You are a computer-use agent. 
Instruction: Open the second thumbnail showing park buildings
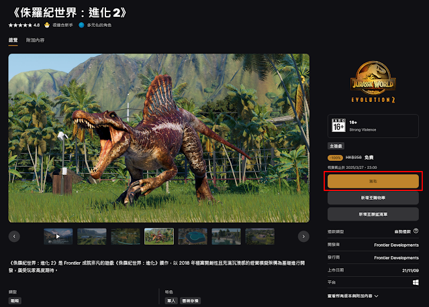(92, 236)
